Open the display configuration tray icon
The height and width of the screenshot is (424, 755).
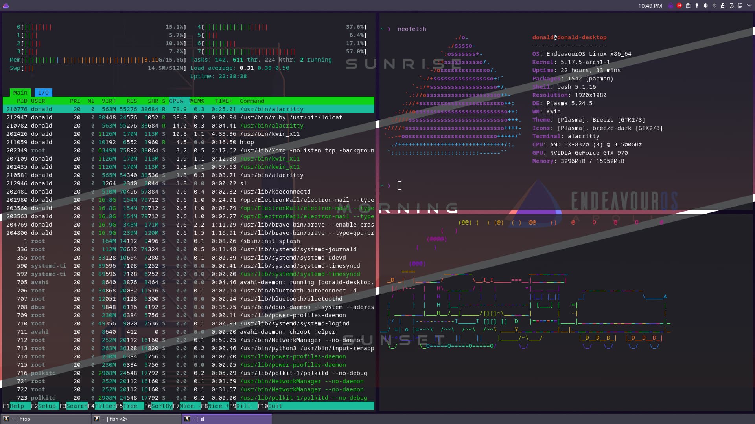[740, 5]
